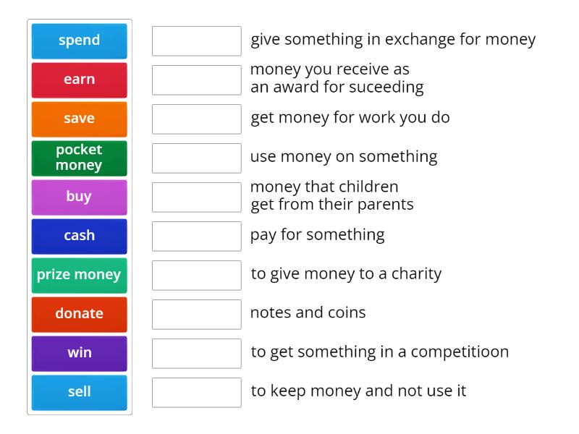
Task: Click answer box for 'give something in exchange for money'
Action: pos(196,41)
